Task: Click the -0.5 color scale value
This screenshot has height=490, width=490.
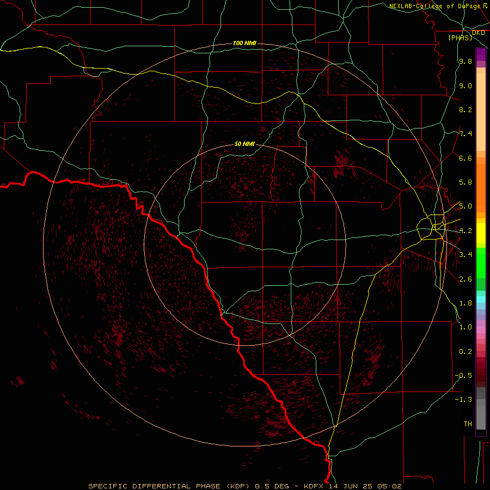Action: coord(463,375)
